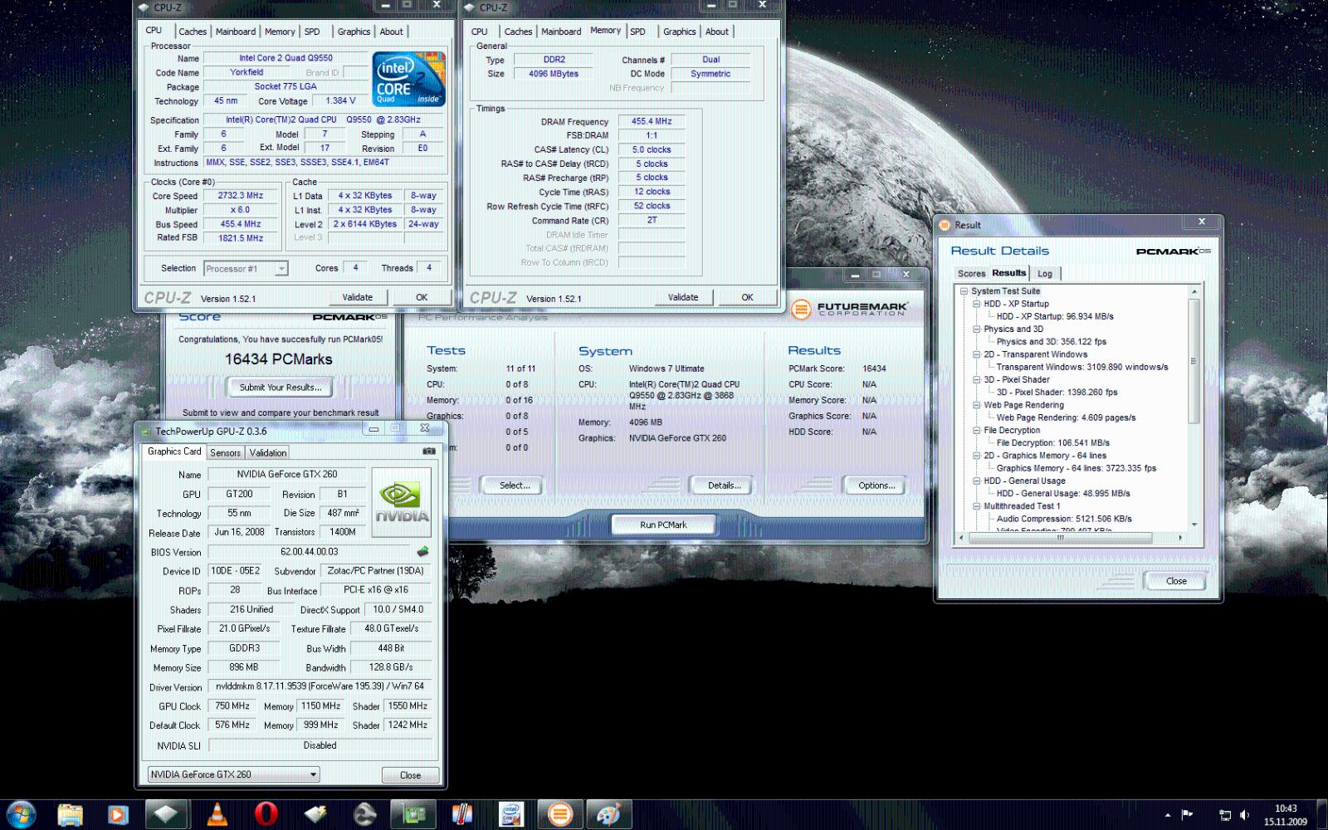Click the Result tree vertical scrollbar thumb
Image resolution: width=1328 pixels, height=830 pixels.
[1194, 361]
